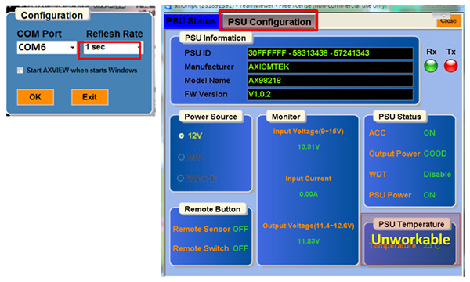
Task: Click the PSU ID value field
Action: point(330,53)
